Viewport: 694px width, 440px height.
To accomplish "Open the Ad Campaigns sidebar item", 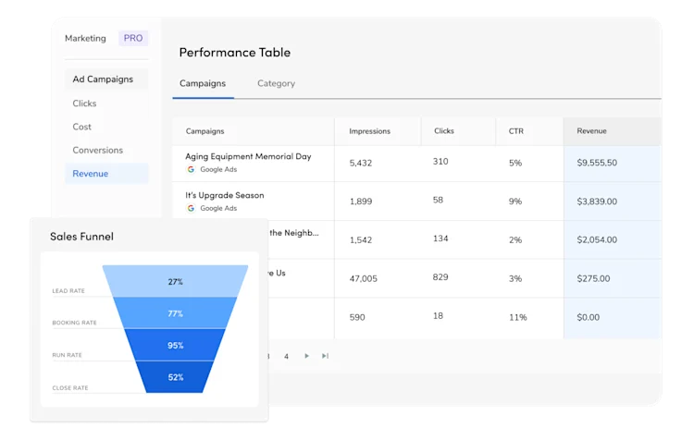I will click(106, 79).
